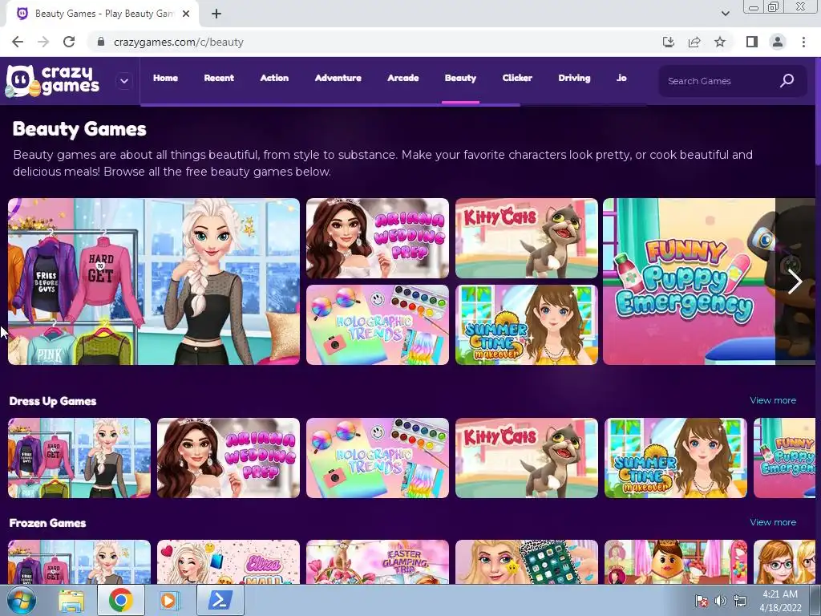Click the network tray icon
821x616 pixels.
click(x=740, y=601)
